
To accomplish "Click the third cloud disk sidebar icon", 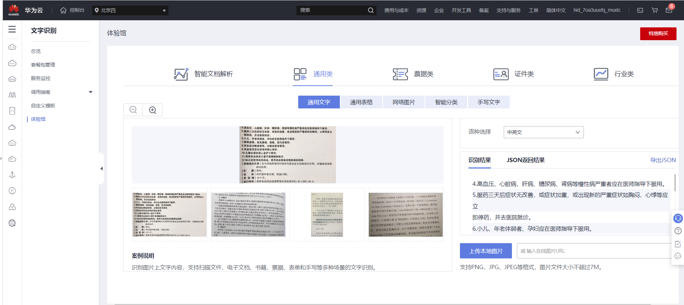I will (x=12, y=79).
